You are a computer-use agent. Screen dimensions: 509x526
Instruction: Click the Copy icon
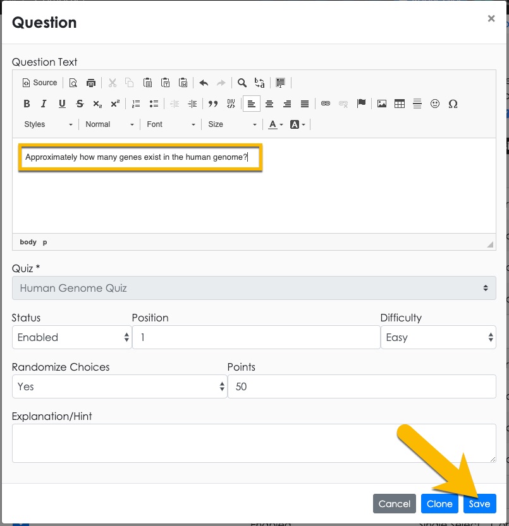click(x=130, y=83)
